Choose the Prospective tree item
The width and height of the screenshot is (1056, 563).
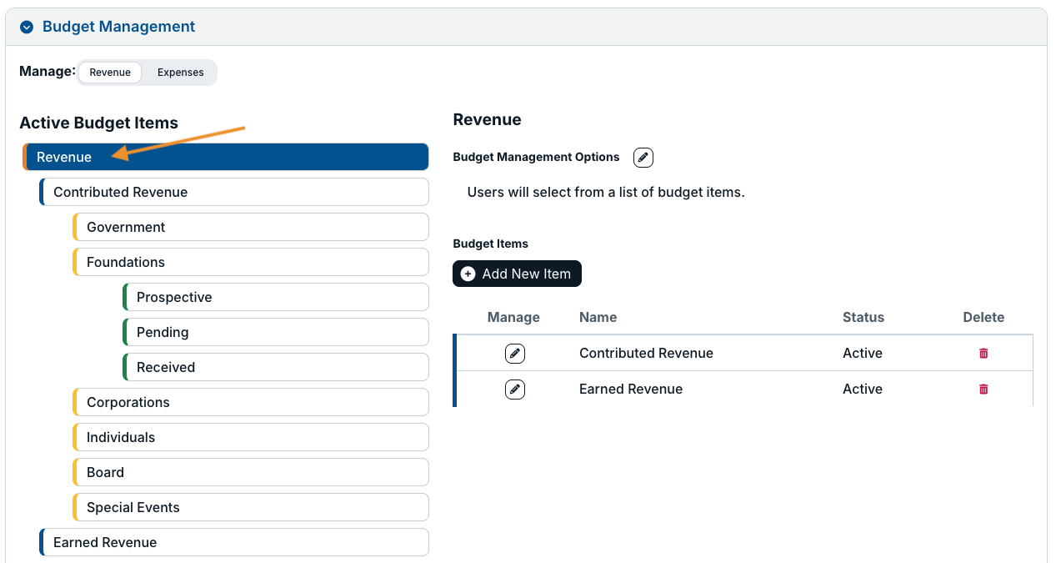coord(276,297)
